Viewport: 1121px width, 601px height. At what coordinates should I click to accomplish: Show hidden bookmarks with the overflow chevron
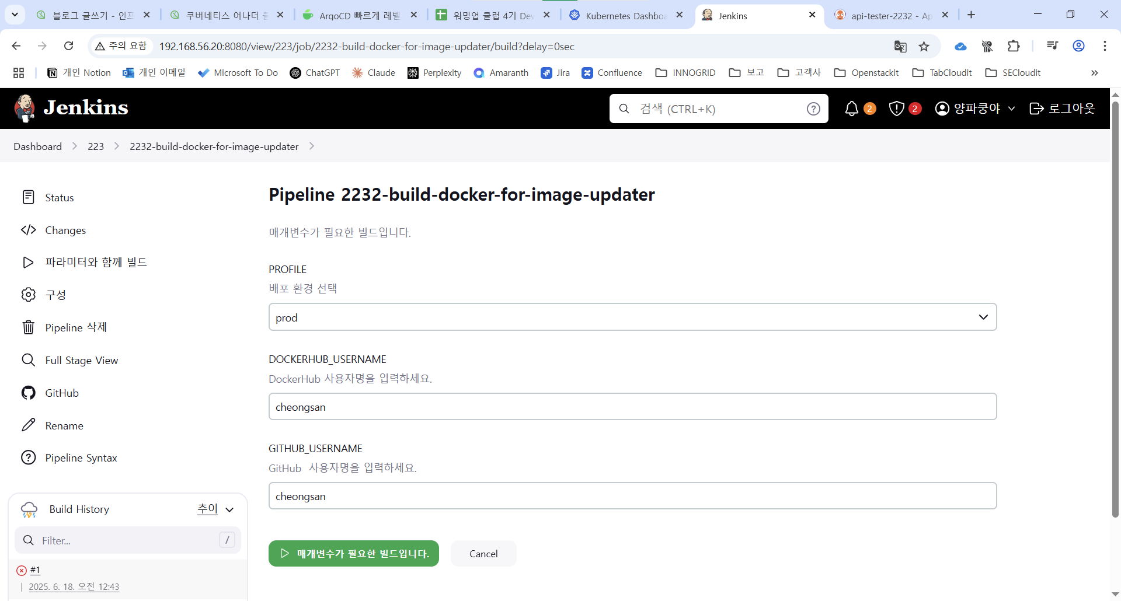[1095, 72]
